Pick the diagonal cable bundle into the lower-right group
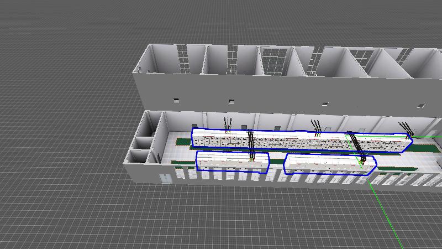This screenshot has width=442, height=249. [356, 146]
